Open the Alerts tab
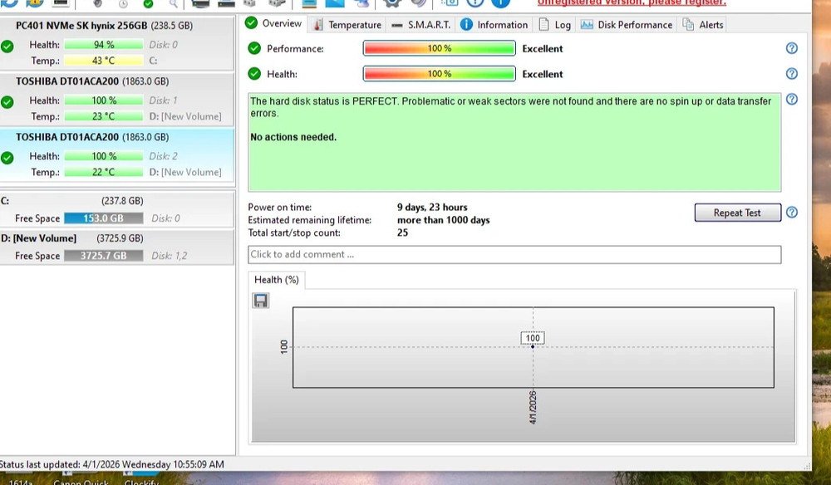The height and width of the screenshot is (485, 831). pyautogui.click(x=703, y=24)
